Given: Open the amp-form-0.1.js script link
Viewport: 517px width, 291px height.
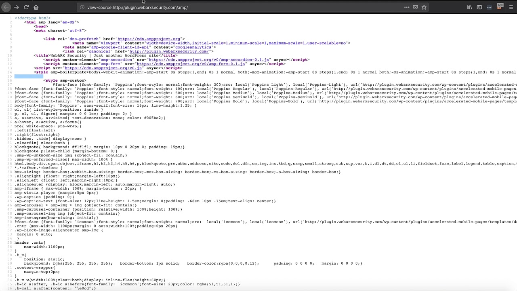Looking at the screenshot, I should click(x=191, y=64).
